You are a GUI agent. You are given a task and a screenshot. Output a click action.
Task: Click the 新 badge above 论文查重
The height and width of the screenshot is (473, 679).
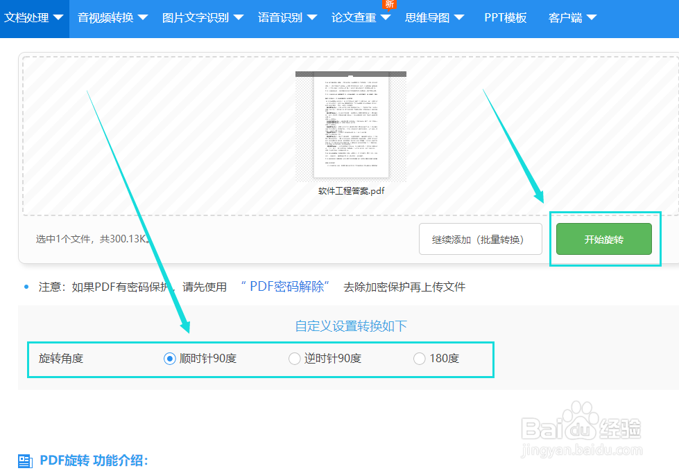point(388,4)
